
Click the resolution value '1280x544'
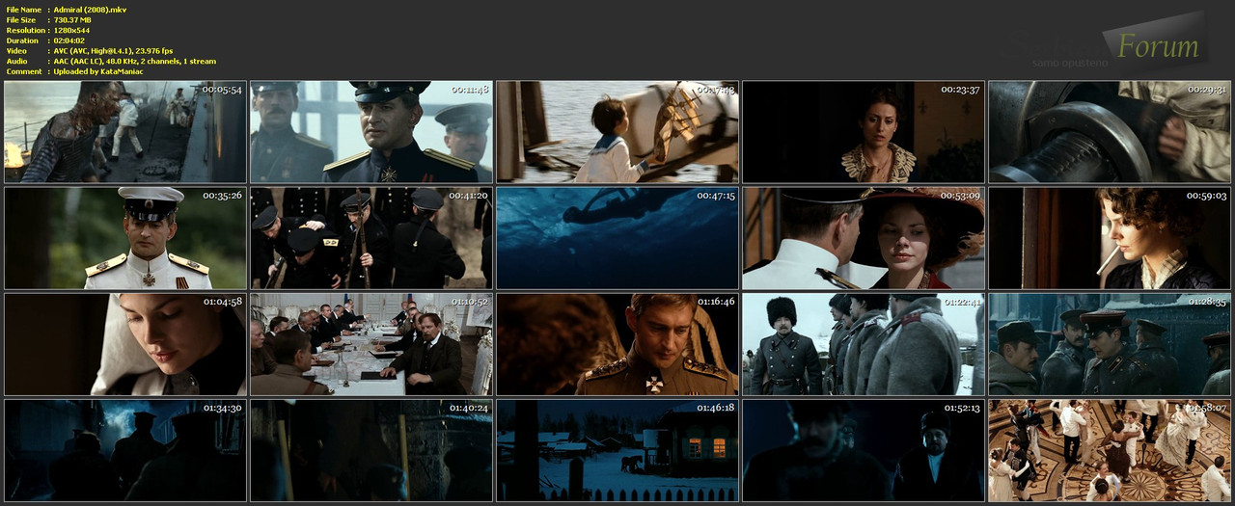point(72,30)
